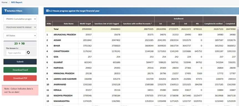Click Download PDF button

tap(20, 78)
